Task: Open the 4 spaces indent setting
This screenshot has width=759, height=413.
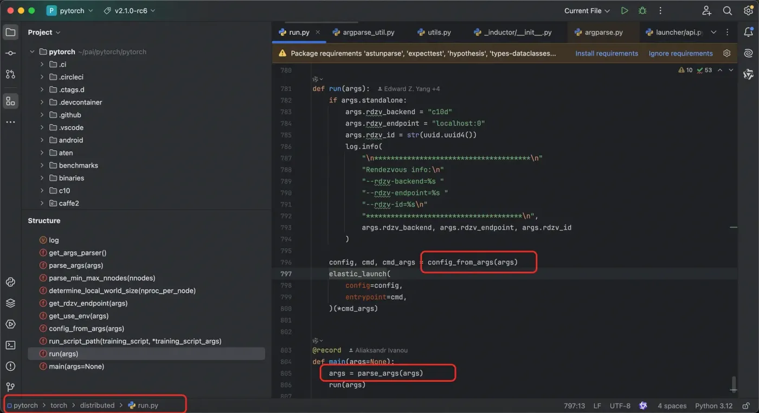Action: 672,406
